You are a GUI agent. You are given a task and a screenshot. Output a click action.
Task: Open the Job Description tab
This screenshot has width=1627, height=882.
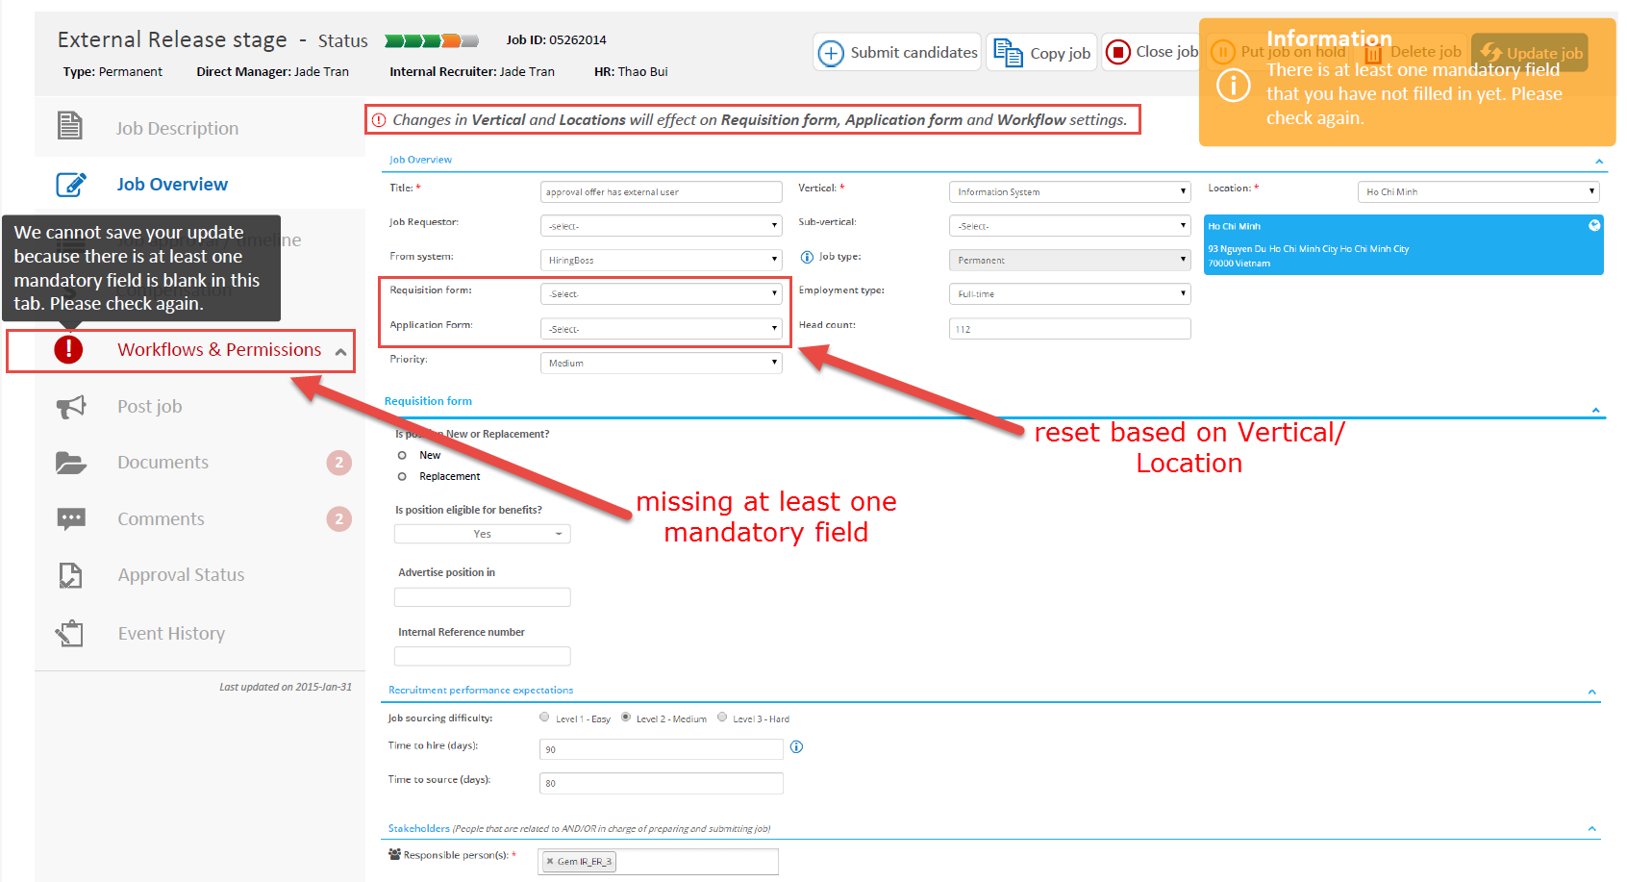[200, 128]
